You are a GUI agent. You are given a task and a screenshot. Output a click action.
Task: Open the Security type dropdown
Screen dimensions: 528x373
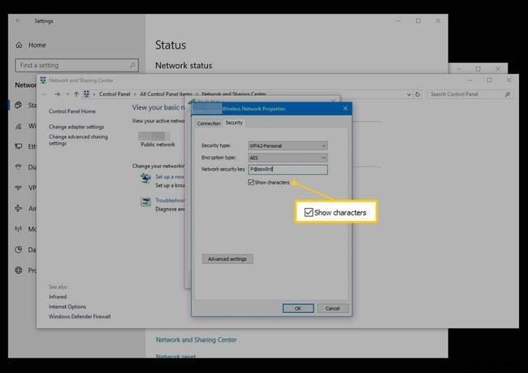288,146
